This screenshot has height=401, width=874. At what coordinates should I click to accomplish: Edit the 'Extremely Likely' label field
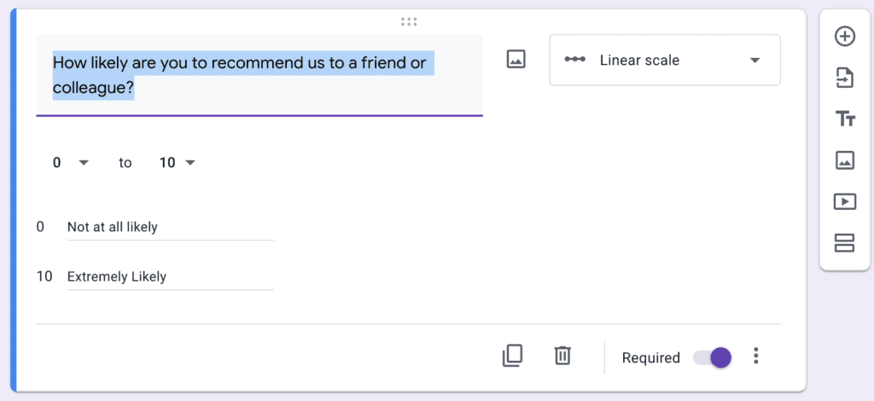point(170,276)
